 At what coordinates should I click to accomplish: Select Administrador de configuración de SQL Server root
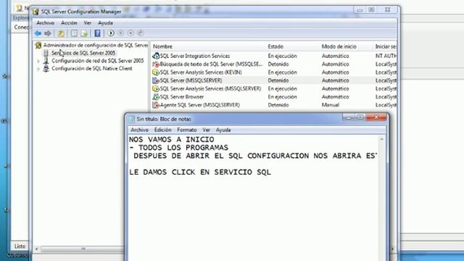point(95,45)
